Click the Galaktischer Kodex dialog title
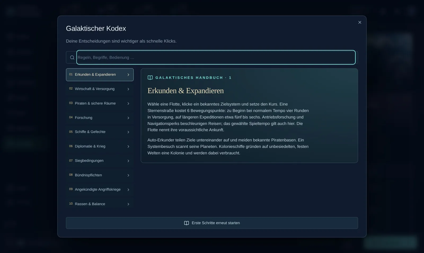 (96, 29)
